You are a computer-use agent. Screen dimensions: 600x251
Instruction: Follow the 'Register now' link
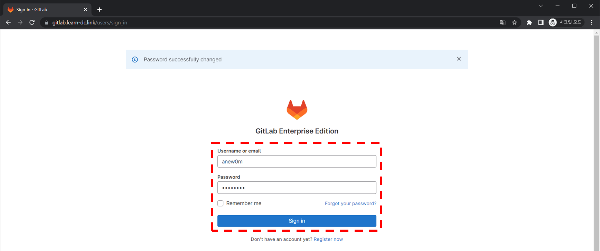point(328,239)
